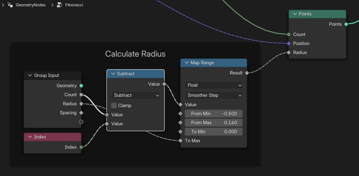The width and height of the screenshot is (359, 176).
Task: Select the Index node header
Action: point(52,137)
